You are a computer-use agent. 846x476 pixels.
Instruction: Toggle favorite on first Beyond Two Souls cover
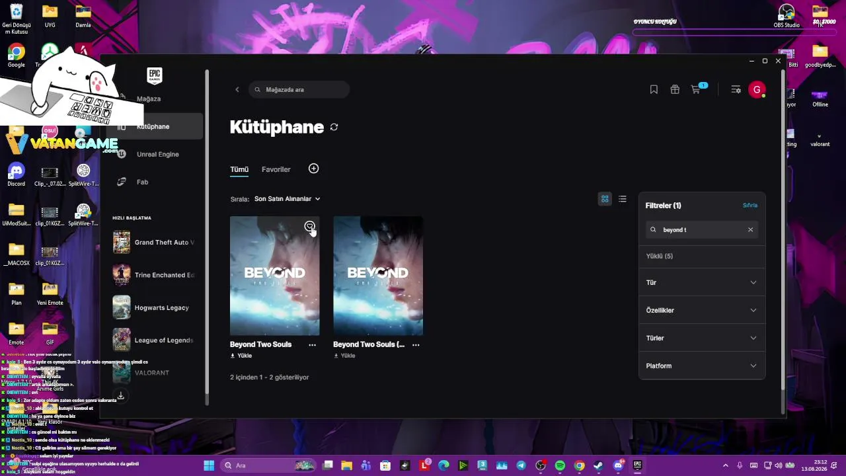pyautogui.click(x=309, y=227)
